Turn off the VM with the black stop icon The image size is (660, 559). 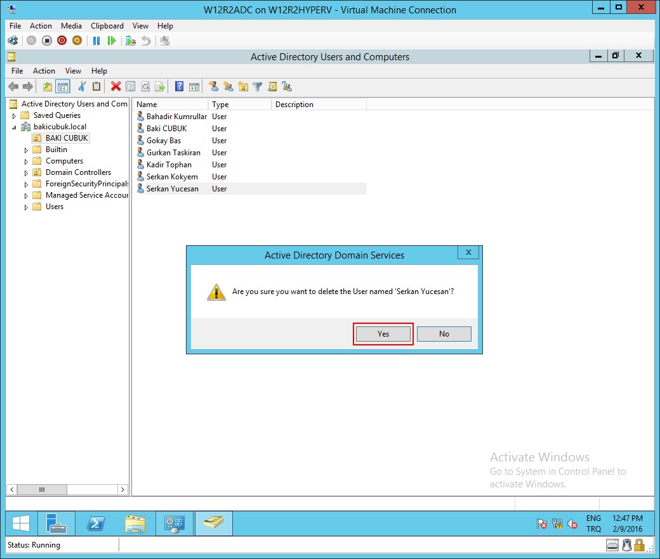(x=47, y=41)
